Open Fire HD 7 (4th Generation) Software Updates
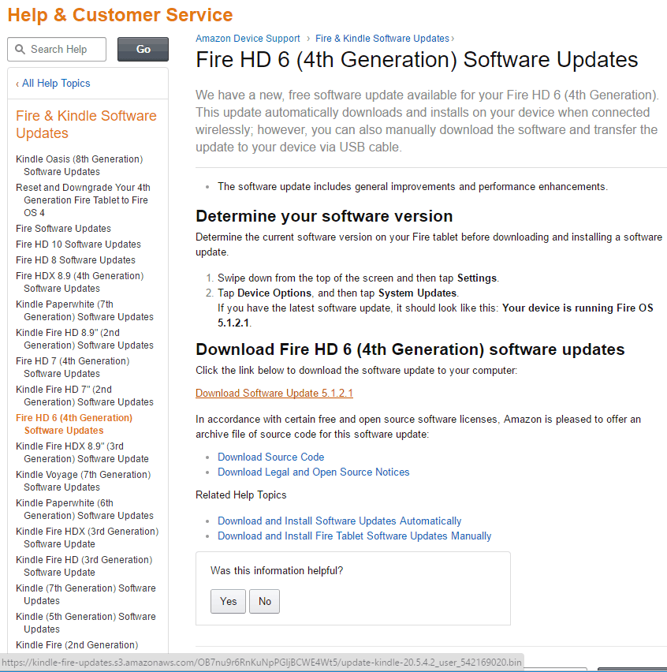Image resolution: width=667 pixels, height=672 pixels. pyautogui.click(x=73, y=368)
